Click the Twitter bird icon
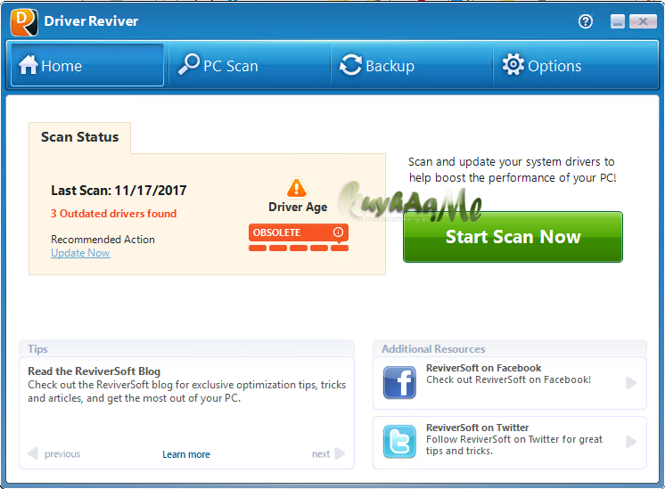 pos(399,442)
